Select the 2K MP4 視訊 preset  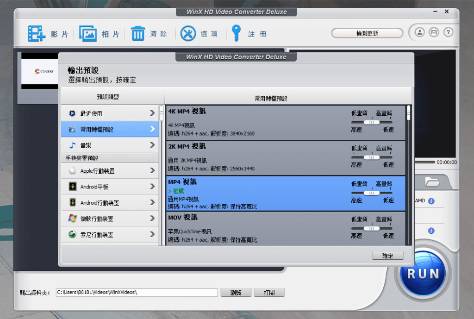285,158
